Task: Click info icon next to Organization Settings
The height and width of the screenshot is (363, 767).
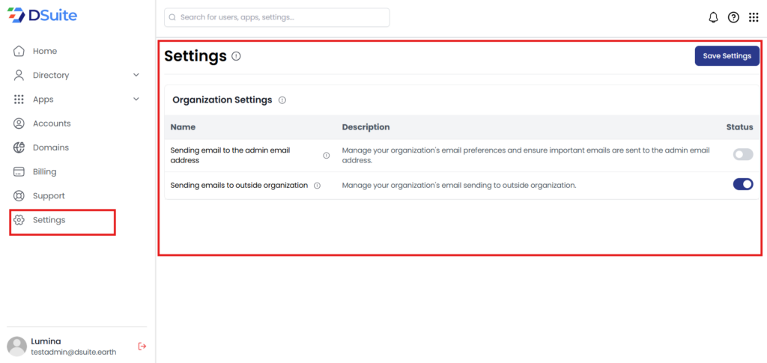Action: click(x=282, y=100)
